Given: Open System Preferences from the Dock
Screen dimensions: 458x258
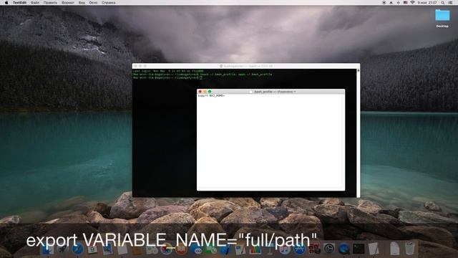Looking at the screenshot, I should pos(329,249).
